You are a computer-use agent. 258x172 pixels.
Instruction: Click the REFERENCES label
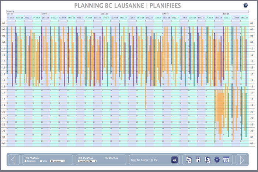click(x=112, y=158)
